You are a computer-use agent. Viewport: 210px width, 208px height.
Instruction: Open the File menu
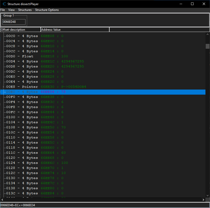(x=3, y=10)
